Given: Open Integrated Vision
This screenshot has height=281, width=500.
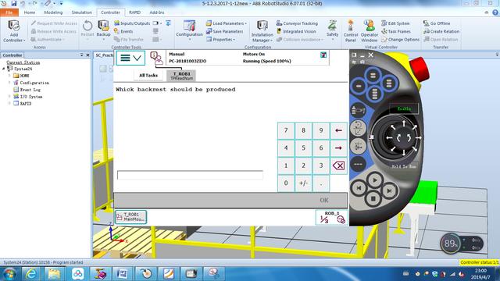Looking at the screenshot, I should pos(296,31).
